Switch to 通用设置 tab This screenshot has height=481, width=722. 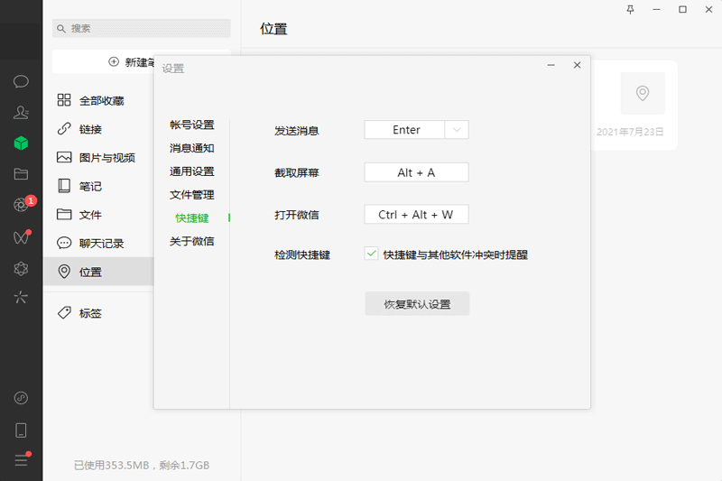pos(191,171)
